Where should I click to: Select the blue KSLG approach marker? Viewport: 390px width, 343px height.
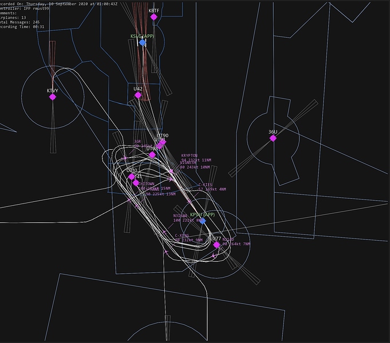click(x=142, y=43)
